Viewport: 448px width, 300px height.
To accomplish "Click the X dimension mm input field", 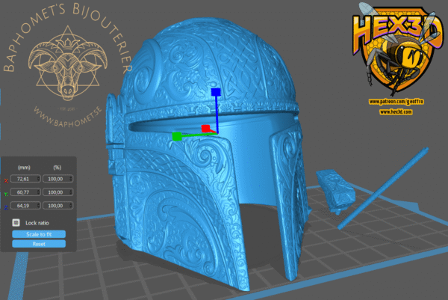I will click(x=25, y=180).
